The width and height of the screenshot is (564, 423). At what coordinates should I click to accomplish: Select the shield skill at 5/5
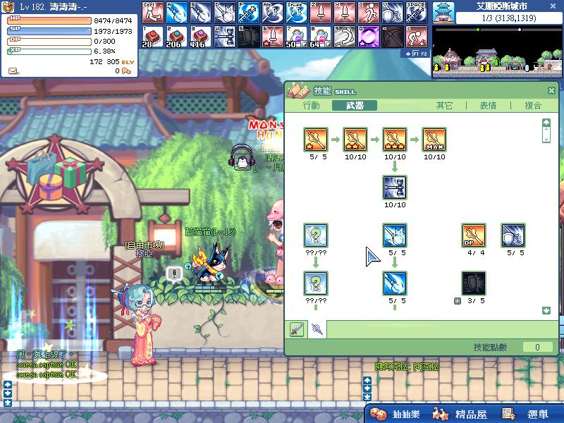coord(513,235)
